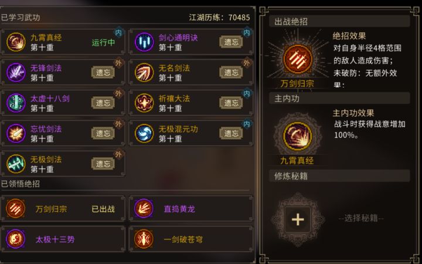Forget the 剑心通明诀 skill with 遗忘
The height and width of the screenshot is (264, 422).
coord(231,42)
